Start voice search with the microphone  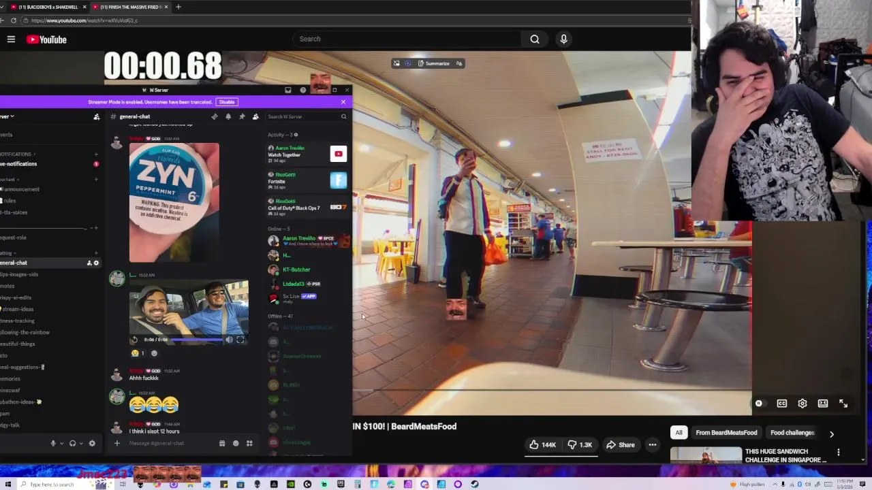(x=563, y=39)
